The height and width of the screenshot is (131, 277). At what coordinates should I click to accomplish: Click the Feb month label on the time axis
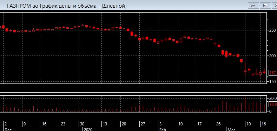pyautogui.click(x=163, y=130)
